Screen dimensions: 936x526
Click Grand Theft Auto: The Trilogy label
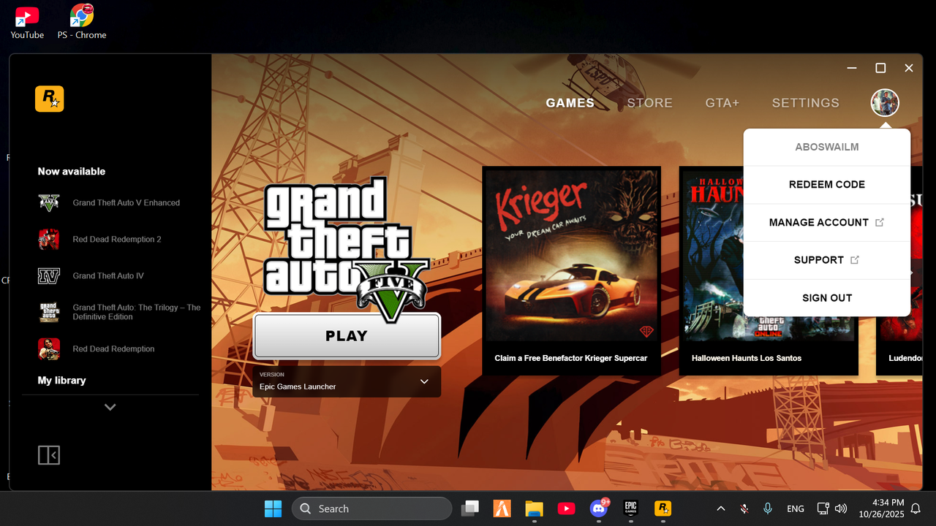(137, 313)
